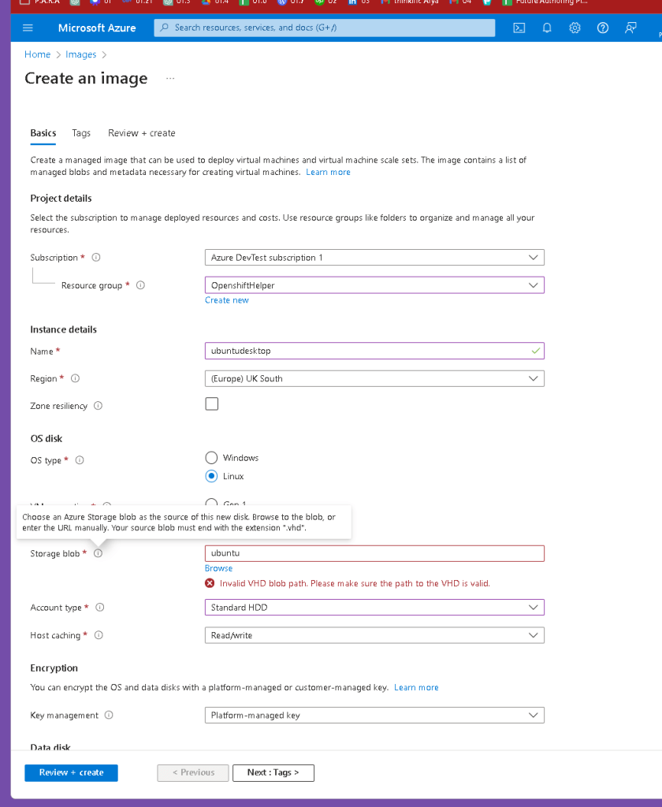
Task: Show info tooltip for Subscription
Action: click(x=95, y=258)
